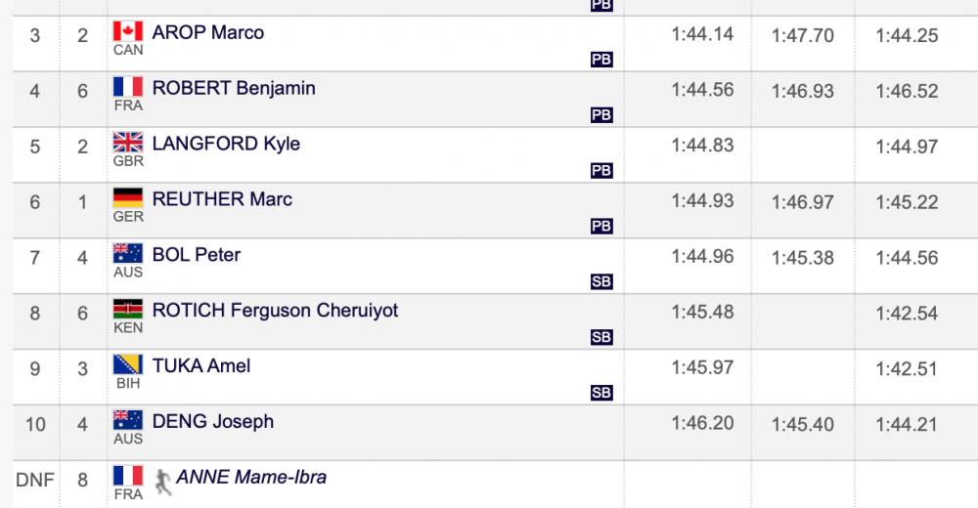Screen dimensions: 978x508
Task: Click the PB badge in LANGFORD Kyle's row
Action: (601, 170)
